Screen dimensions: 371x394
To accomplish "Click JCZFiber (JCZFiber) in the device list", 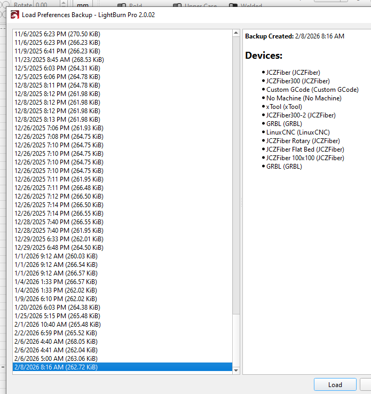I will pos(293,73).
